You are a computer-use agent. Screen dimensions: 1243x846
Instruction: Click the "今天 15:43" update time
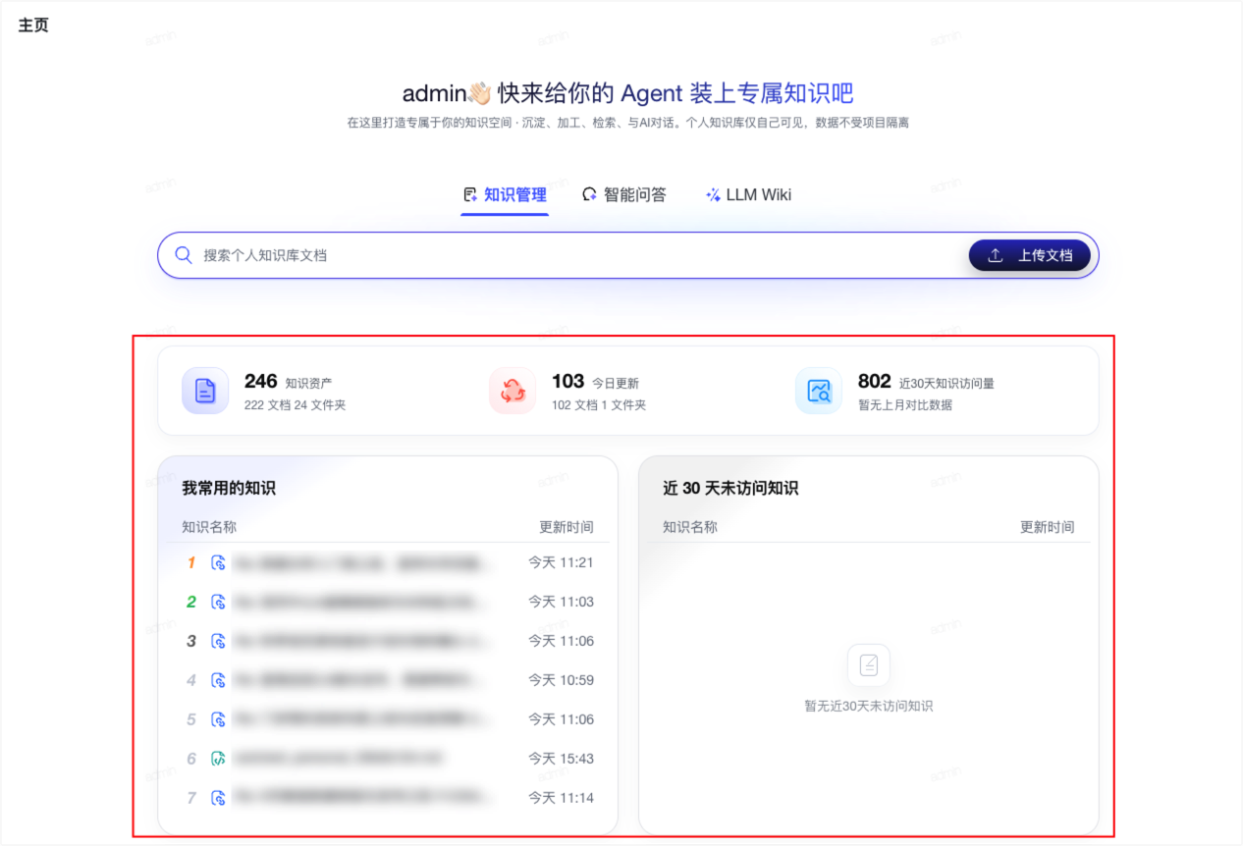click(561, 759)
